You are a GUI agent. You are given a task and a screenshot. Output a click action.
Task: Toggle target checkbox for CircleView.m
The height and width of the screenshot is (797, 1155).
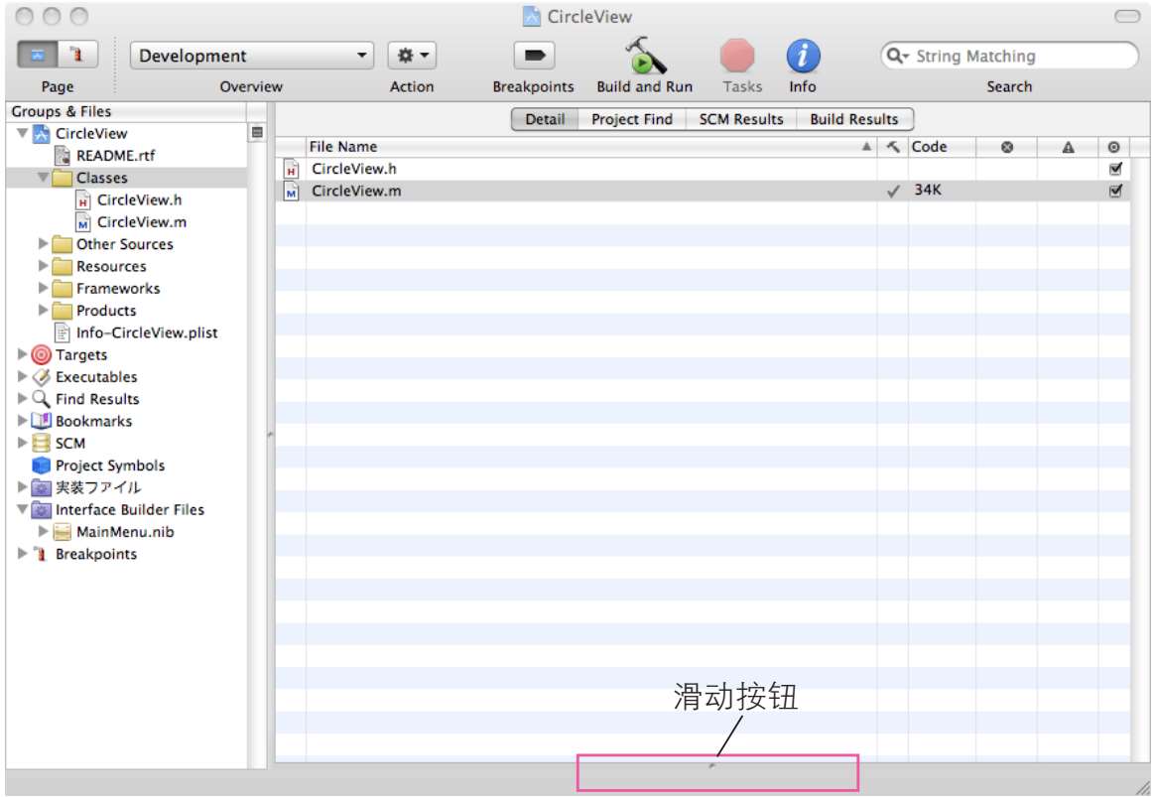coord(1115,191)
